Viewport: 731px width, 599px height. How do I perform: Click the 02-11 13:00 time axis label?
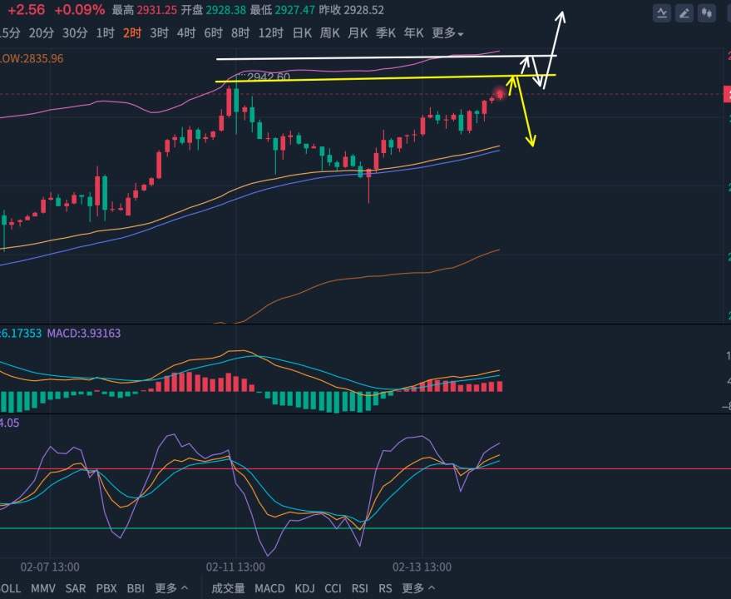point(235,567)
